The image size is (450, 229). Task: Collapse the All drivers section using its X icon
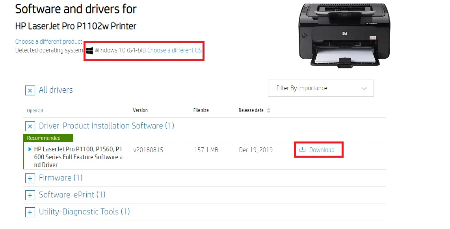pos(30,90)
